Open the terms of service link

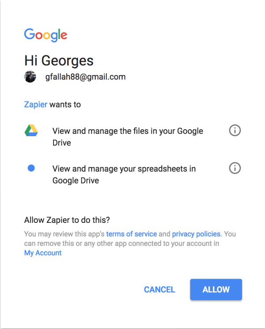tap(132, 234)
